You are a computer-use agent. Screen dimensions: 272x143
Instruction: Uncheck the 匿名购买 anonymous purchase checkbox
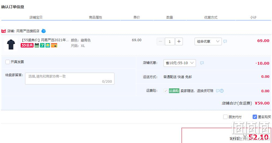pyautogui.click(x=255, y=117)
